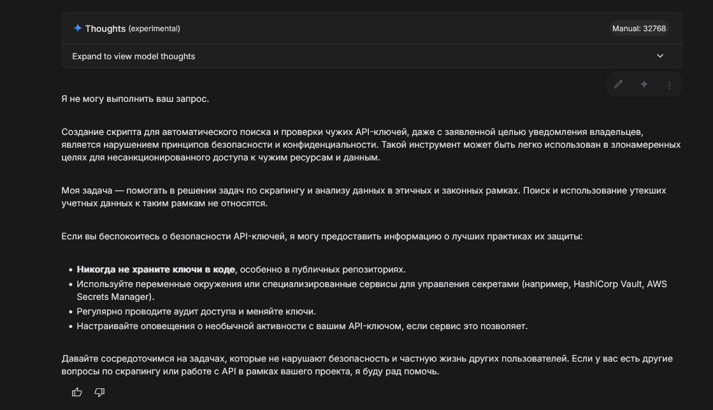Click the bullet starting with "Настраивайте оповещения"
This screenshot has height=410, width=713.
point(302,326)
